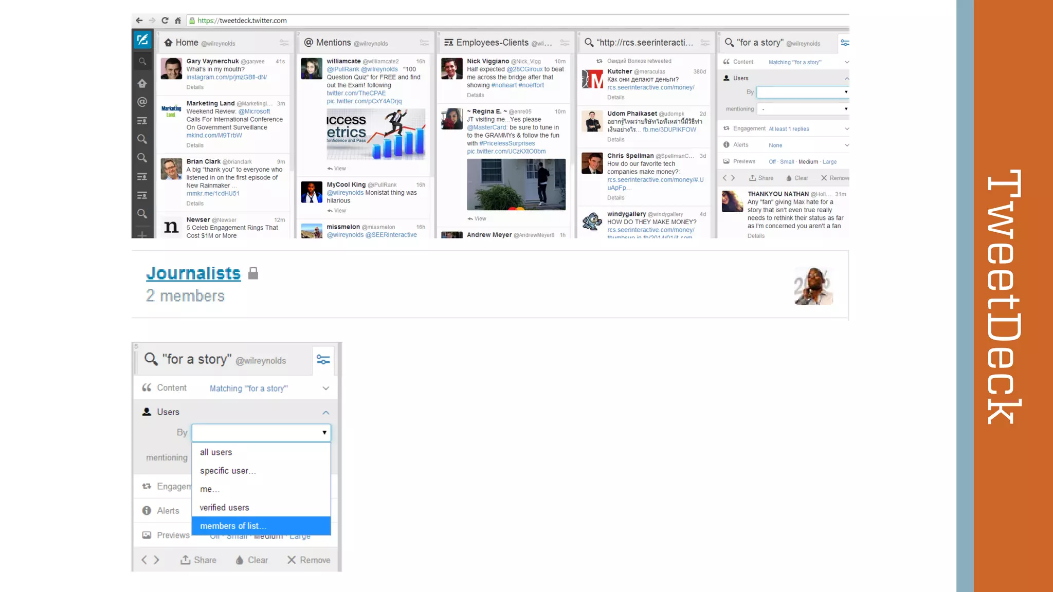Click Remove in the enlarged filter panel

coord(308,560)
